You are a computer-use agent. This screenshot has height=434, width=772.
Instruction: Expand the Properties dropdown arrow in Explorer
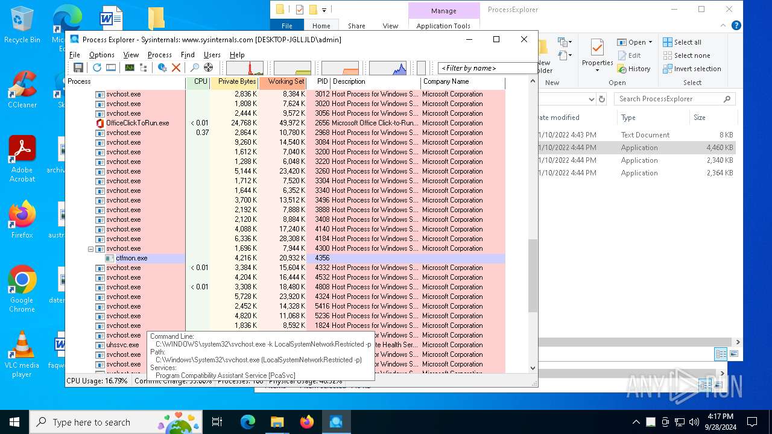pyautogui.click(x=597, y=71)
